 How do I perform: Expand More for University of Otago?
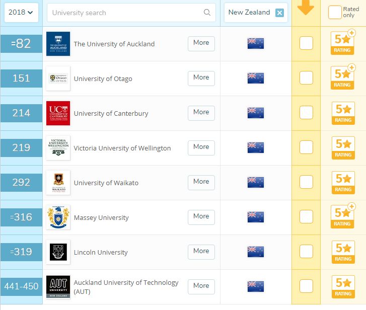point(201,78)
